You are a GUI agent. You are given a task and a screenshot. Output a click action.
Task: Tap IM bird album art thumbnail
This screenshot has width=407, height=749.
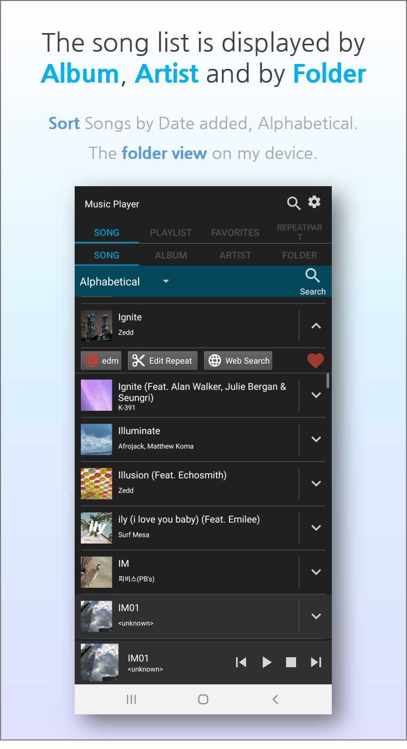coord(97,572)
